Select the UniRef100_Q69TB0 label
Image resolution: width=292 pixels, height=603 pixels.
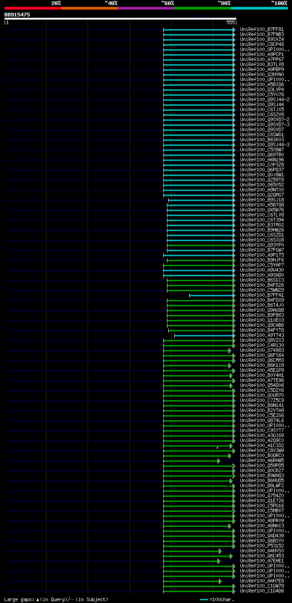262,155
